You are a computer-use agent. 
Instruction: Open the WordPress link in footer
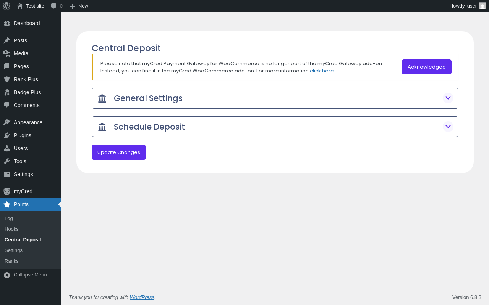click(x=142, y=297)
